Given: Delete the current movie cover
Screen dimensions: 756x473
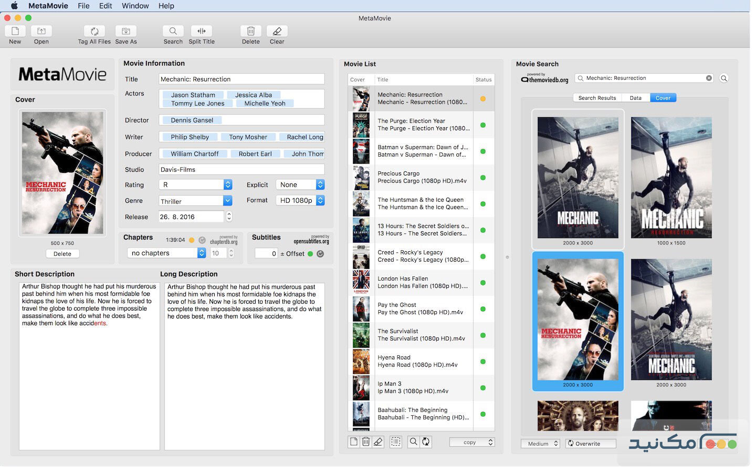Looking at the screenshot, I should click(x=62, y=253).
